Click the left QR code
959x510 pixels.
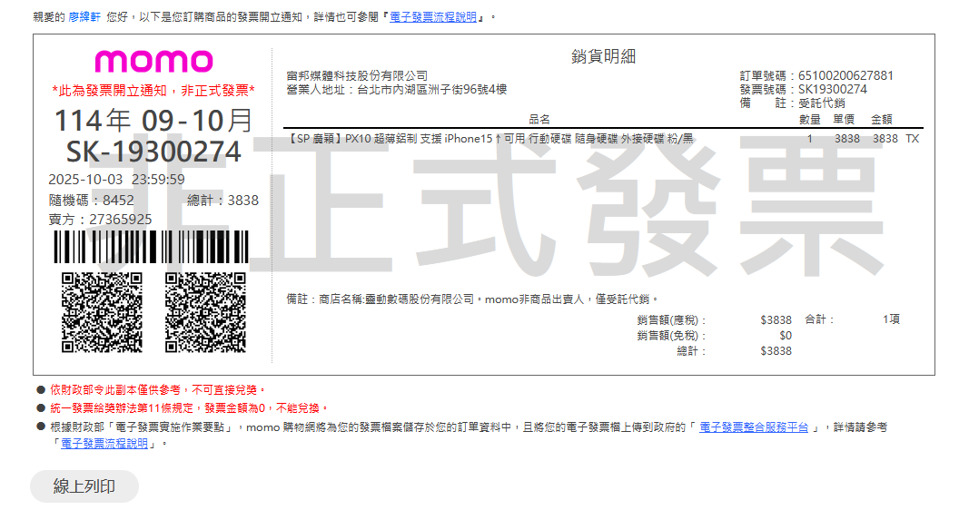pos(101,312)
